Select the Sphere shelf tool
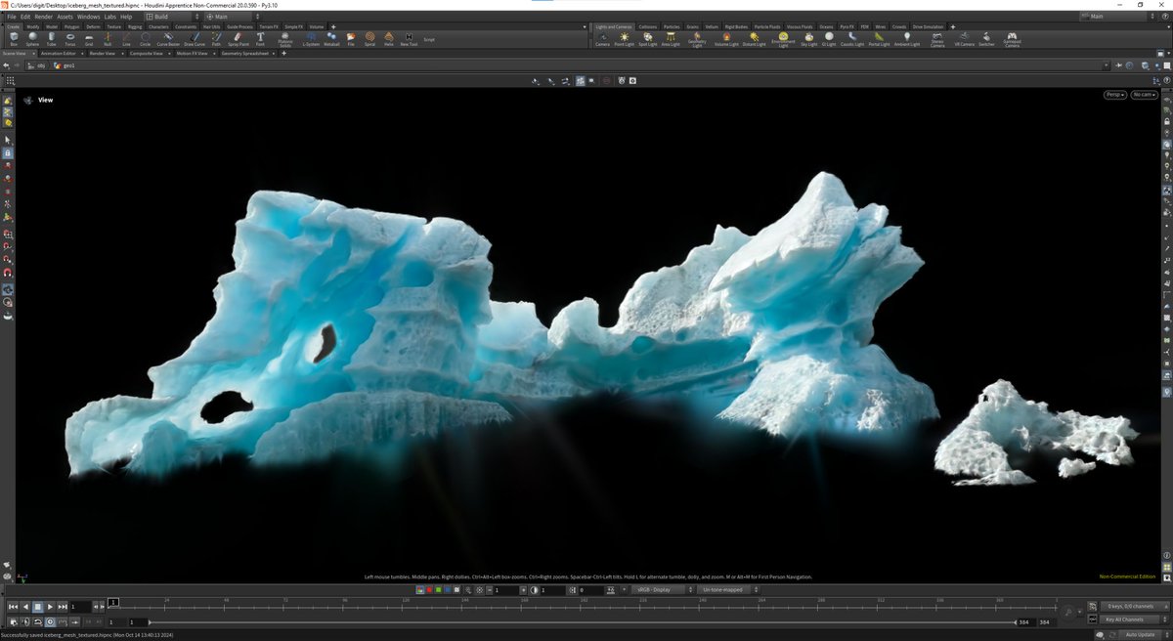1173x641 pixels. tap(33, 39)
